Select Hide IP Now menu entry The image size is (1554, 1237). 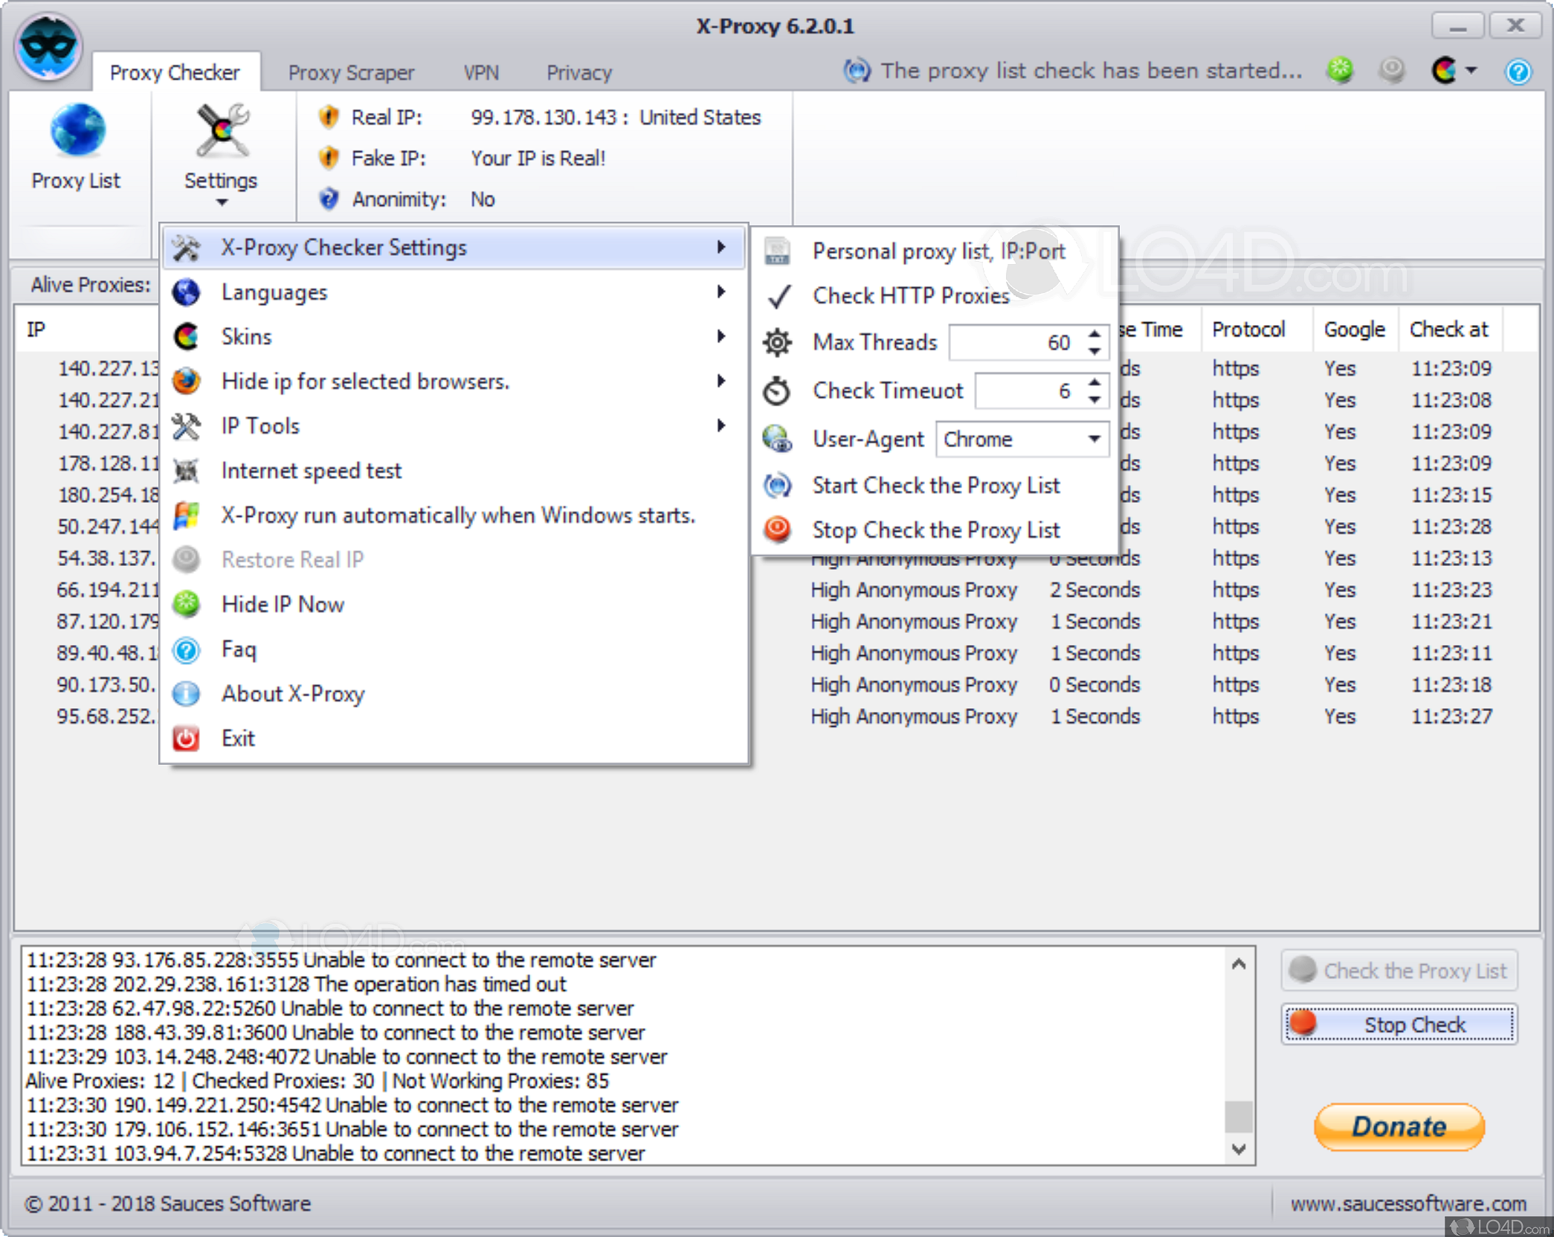coord(283,604)
